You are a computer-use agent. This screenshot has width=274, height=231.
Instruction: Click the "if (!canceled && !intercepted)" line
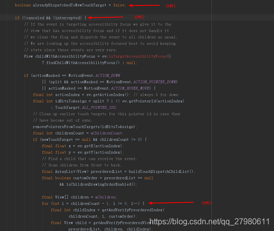click(x=50, y=18)
